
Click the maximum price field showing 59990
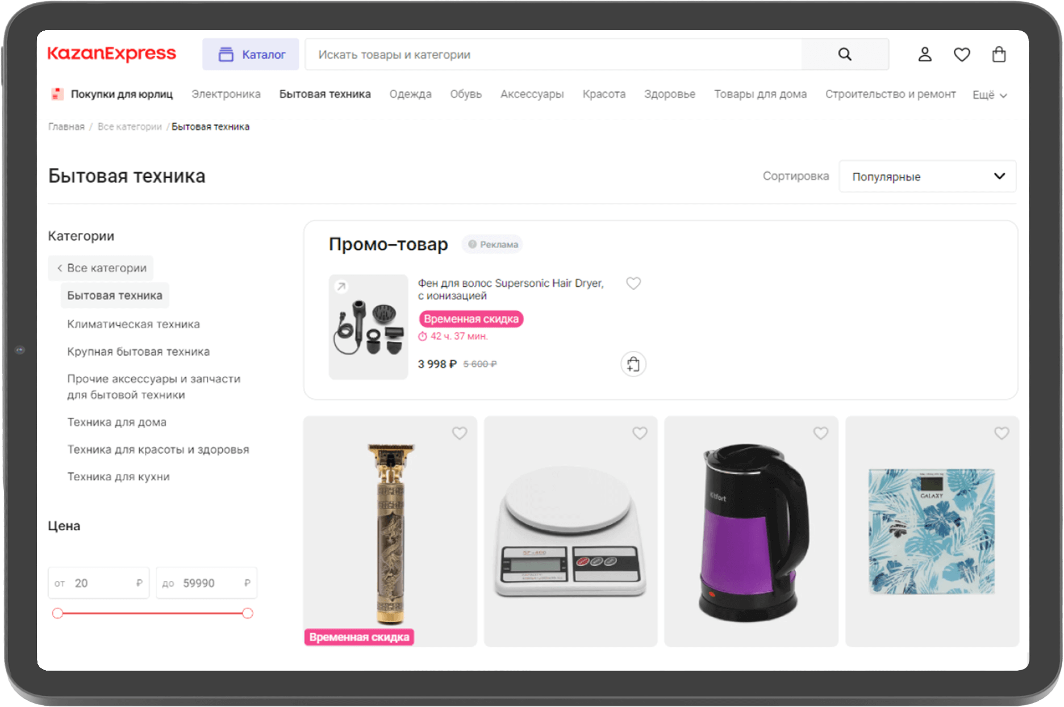coord(207,583)
